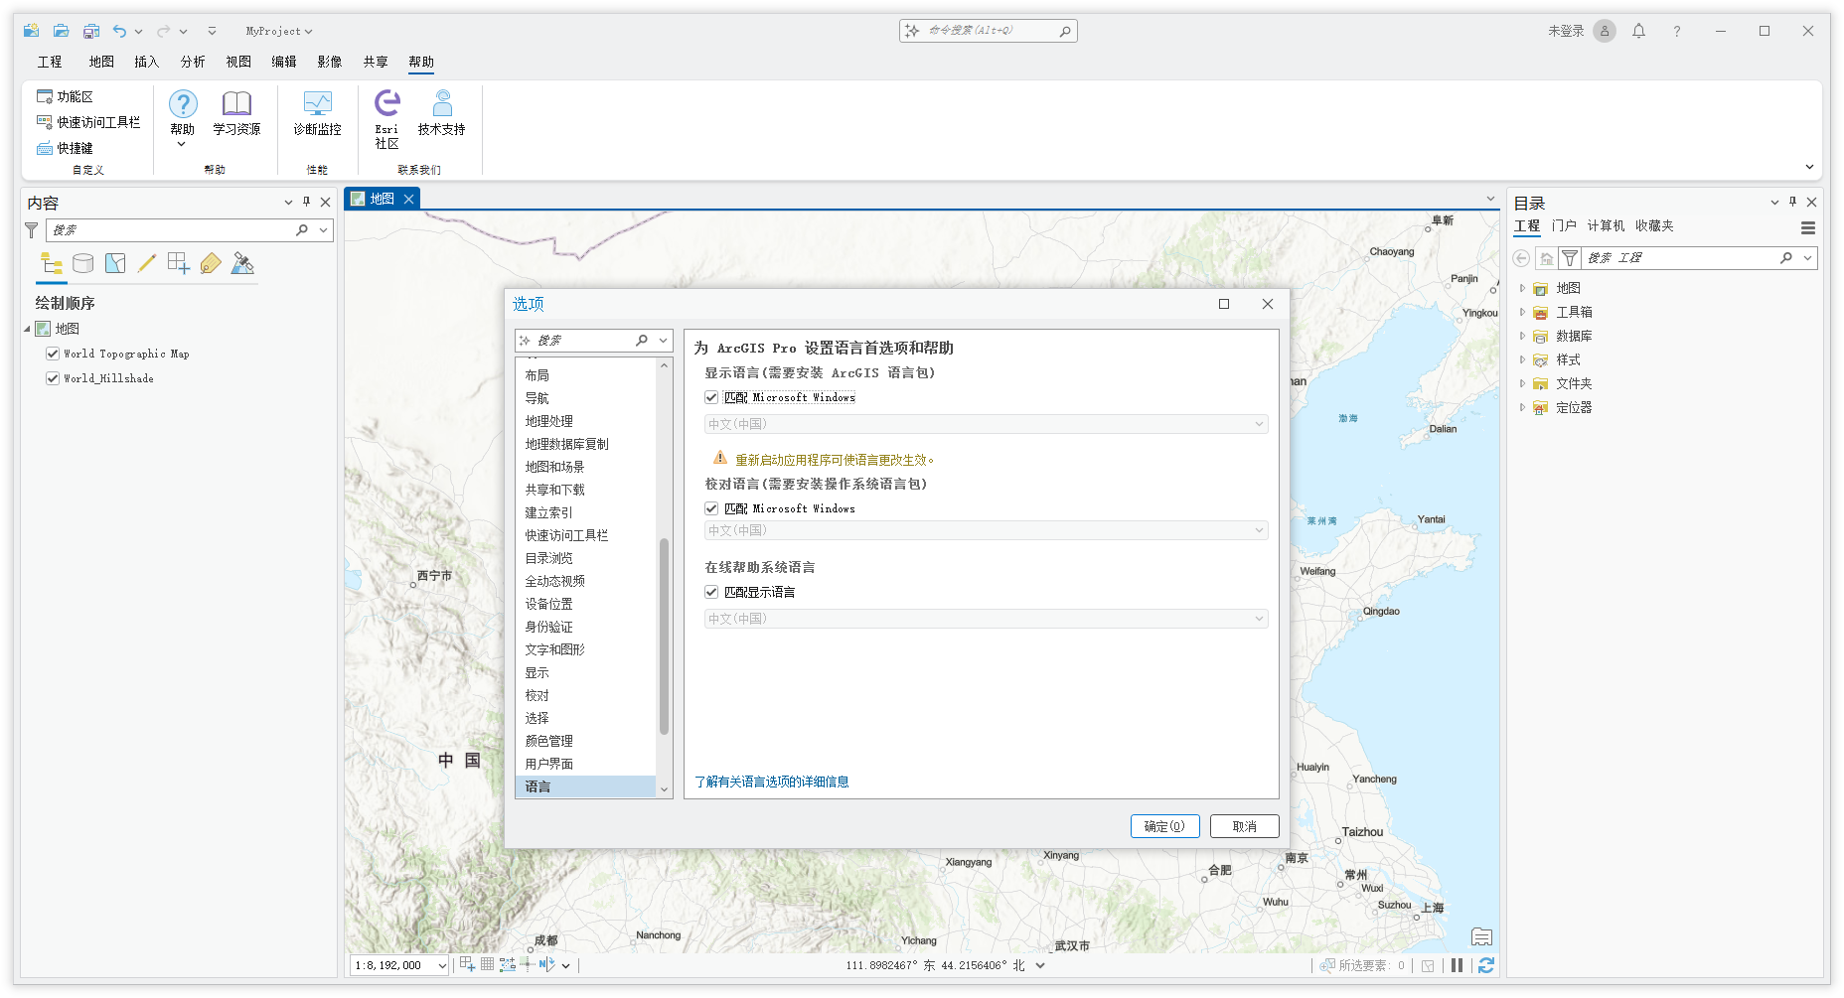
Task: Open 了解有关语言选项的详细信息 link
Action: [x=771, y=782]
